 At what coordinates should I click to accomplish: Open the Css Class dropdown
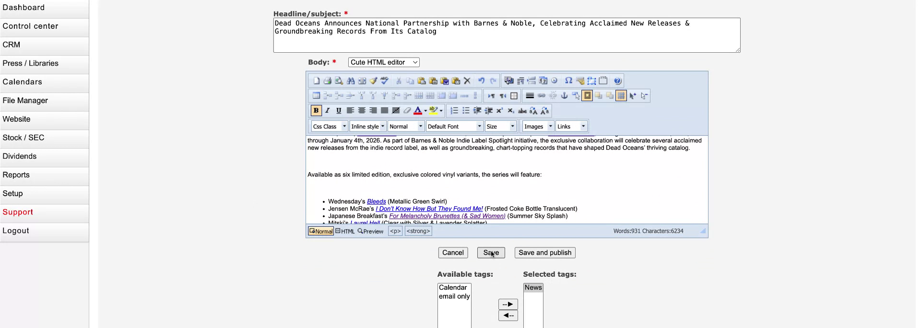coord(329,126)
